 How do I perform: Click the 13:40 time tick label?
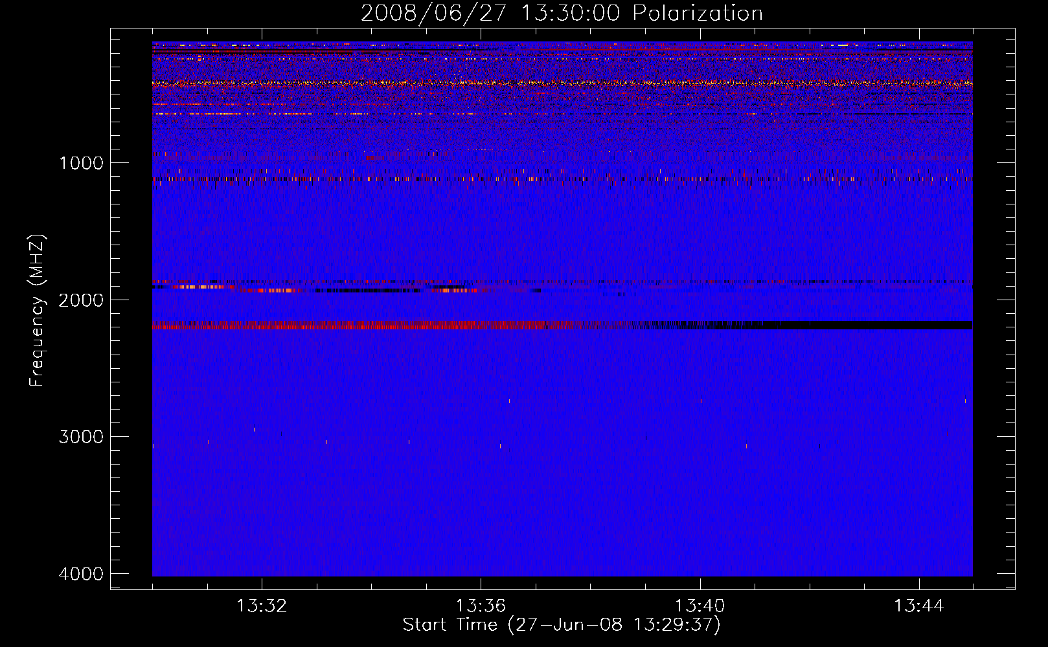coord(700,606)
